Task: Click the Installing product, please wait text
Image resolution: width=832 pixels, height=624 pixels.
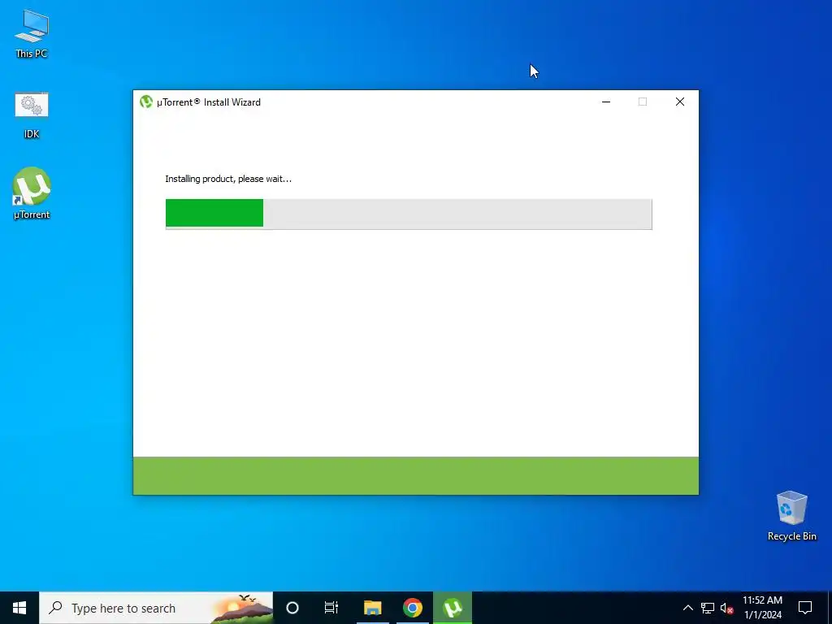Action: (228, 179)
